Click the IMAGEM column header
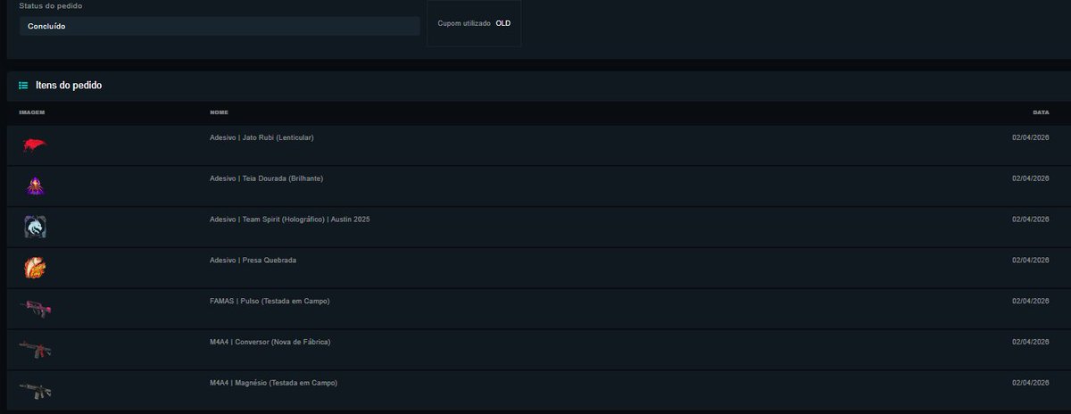 32,112
